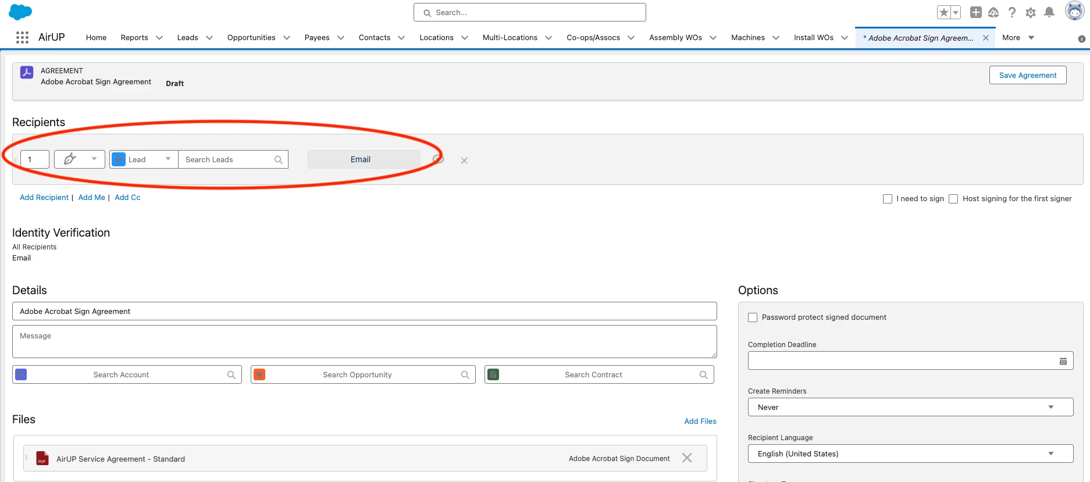Click into the Message text area
Screen dimensions: 1090x482
click(365, 342)
